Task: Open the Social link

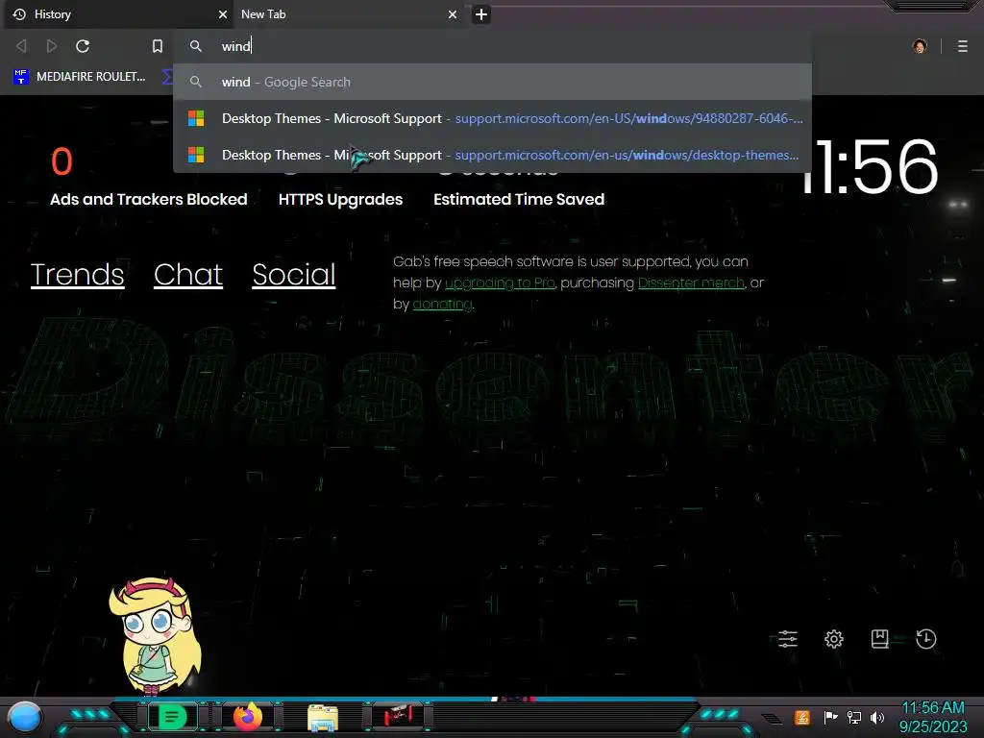Action: [294, 274]
